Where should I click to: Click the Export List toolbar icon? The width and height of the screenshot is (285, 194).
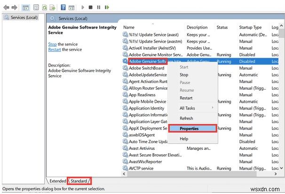coord(53,8)
